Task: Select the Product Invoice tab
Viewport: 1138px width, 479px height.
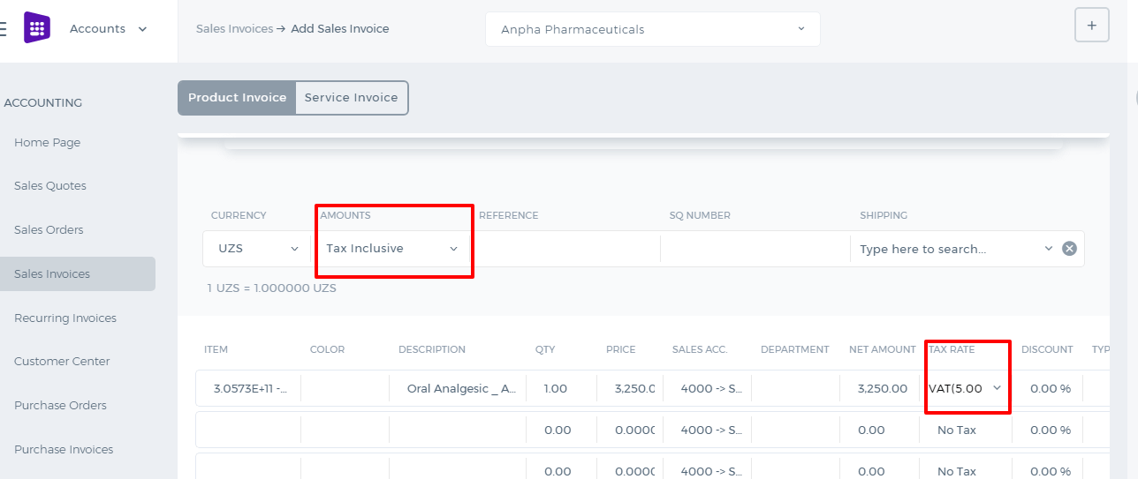Action: (x=237, y=98)
